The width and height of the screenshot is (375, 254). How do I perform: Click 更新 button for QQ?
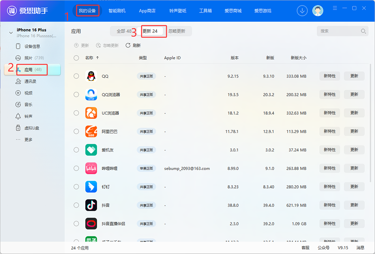(354, 76)
